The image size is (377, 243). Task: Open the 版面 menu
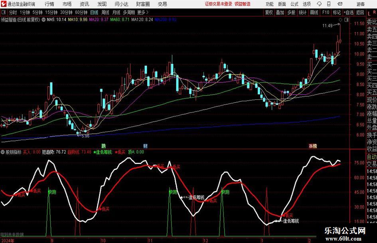coord(282,4)
